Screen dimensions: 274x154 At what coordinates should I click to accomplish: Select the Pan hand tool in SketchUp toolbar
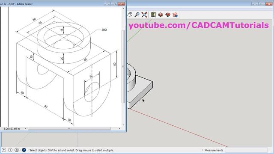(x=129, y=15)
